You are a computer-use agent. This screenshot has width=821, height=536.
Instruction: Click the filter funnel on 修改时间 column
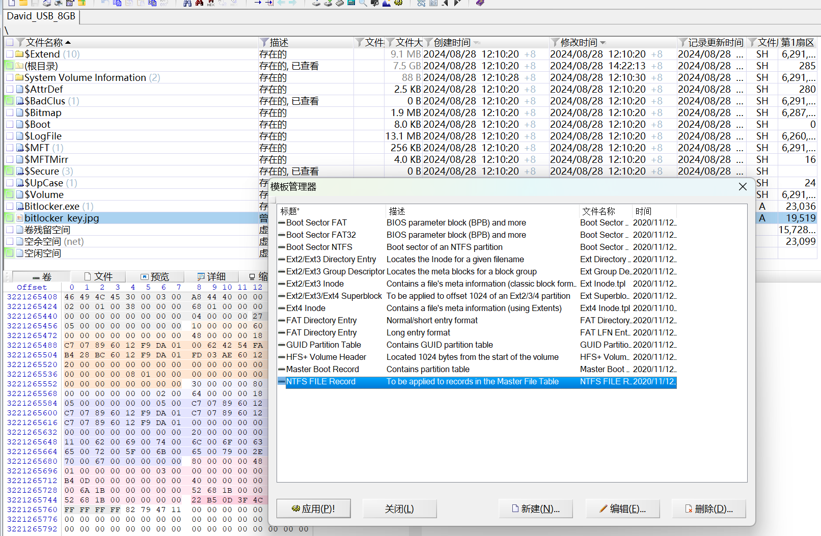pyautogui.click(x=556, y=42)
